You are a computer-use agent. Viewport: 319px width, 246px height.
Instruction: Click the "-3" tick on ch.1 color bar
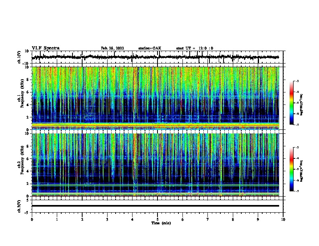(x=297, y=81)
